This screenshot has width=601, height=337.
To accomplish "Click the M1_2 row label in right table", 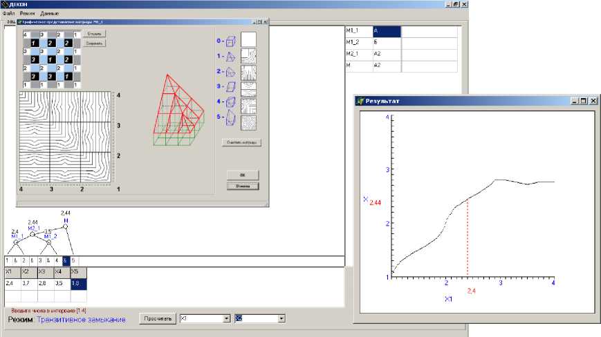I will (x=359, y=43).
